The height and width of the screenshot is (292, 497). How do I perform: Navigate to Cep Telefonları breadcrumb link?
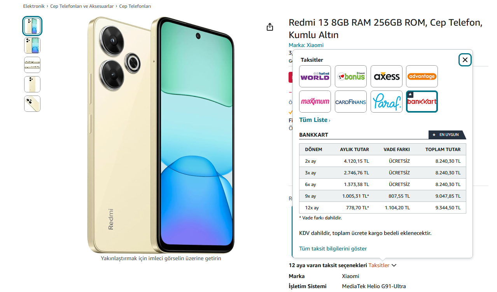[135, 6]
